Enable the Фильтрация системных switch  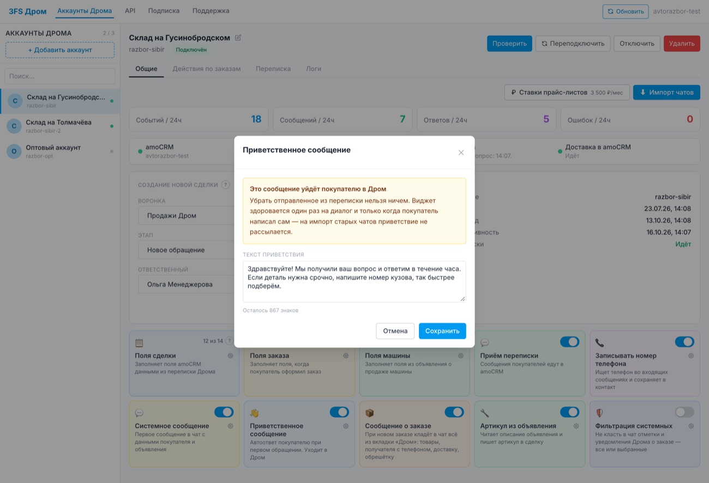click(x=684, y=412)
